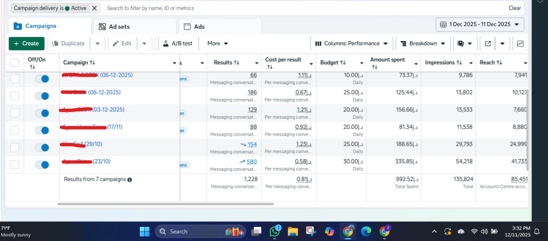Open the export icon button
The height and width of the screenshot is (241, 548).
[488, 44]
